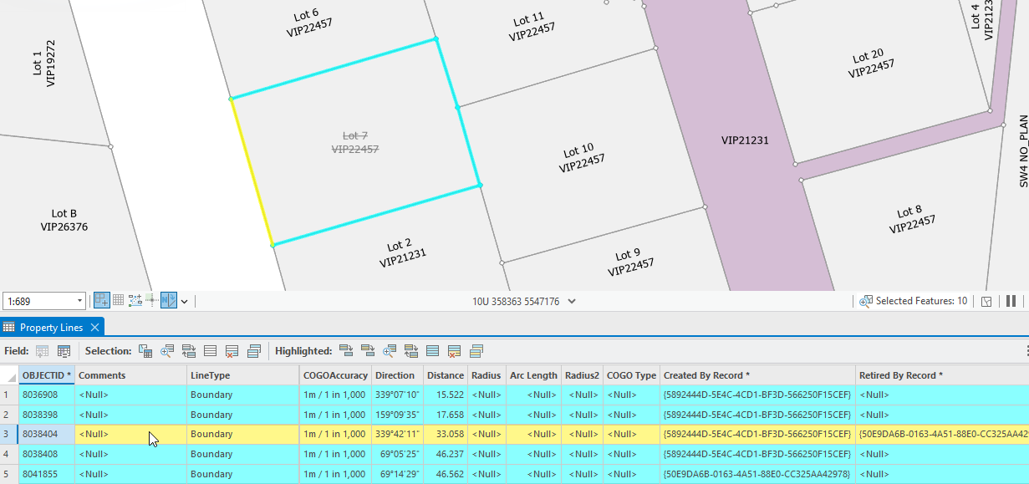Click OBJECTID cell 8038398
1029x484 pixels.
click(47, 414)
